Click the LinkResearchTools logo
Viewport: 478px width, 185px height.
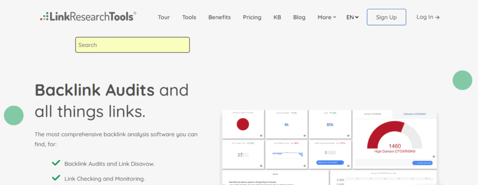(x=88, y=16)
